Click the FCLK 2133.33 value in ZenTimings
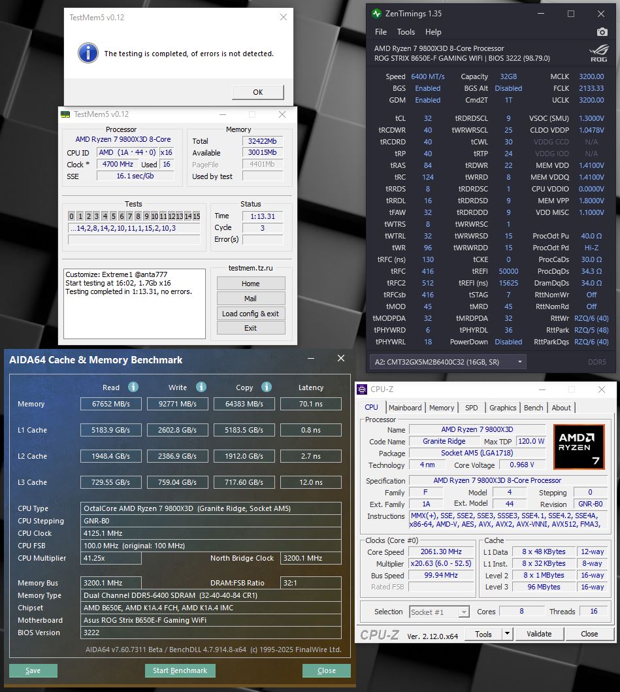 [591, 88]
